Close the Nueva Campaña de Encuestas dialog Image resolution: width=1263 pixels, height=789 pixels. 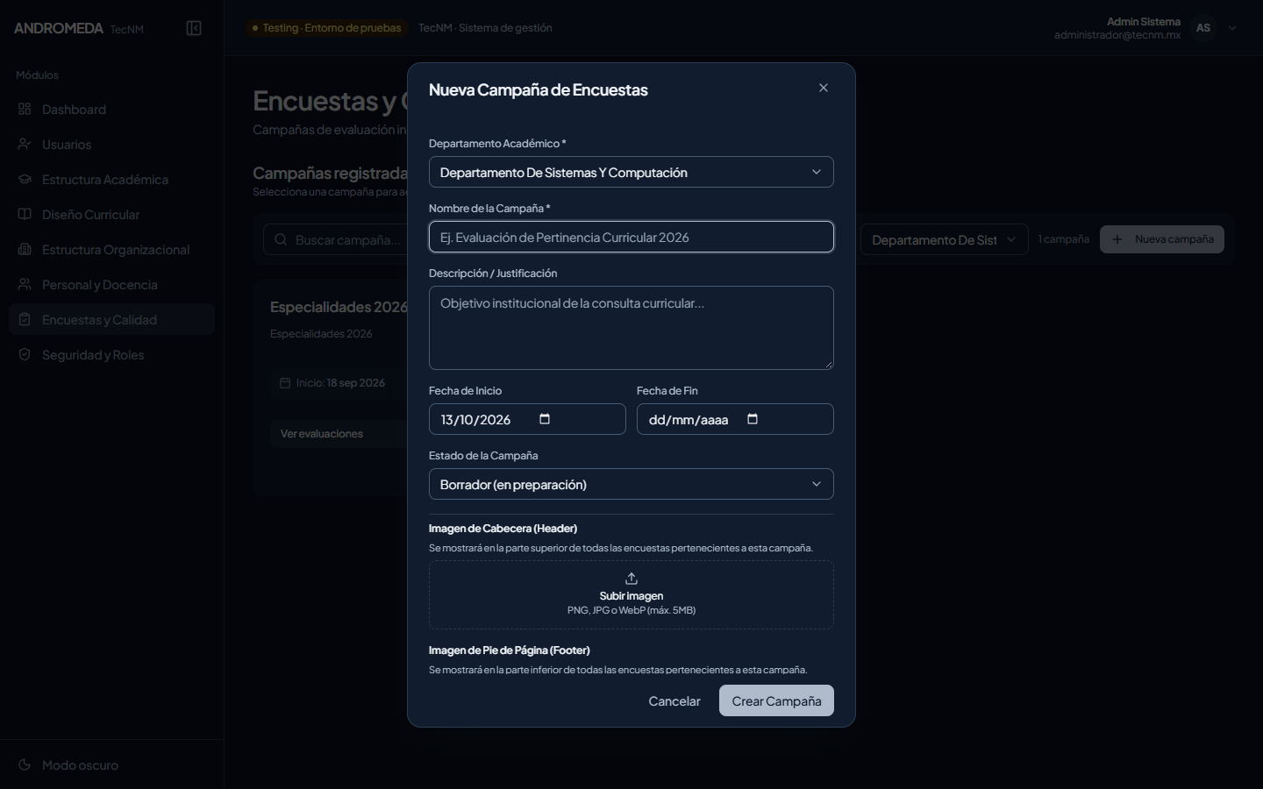coord(824,88)
